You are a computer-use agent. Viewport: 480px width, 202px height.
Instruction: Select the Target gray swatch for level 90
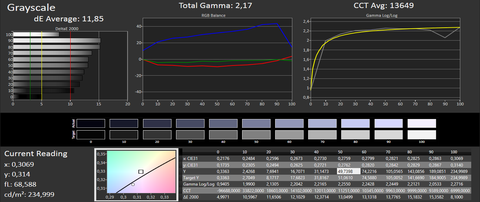(x=389, y=135)
